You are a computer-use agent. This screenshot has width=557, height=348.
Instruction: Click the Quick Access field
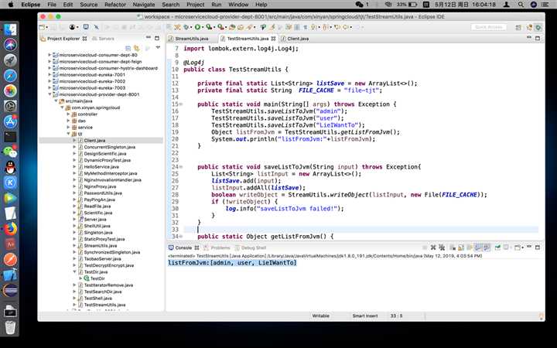tap(488, 27)
